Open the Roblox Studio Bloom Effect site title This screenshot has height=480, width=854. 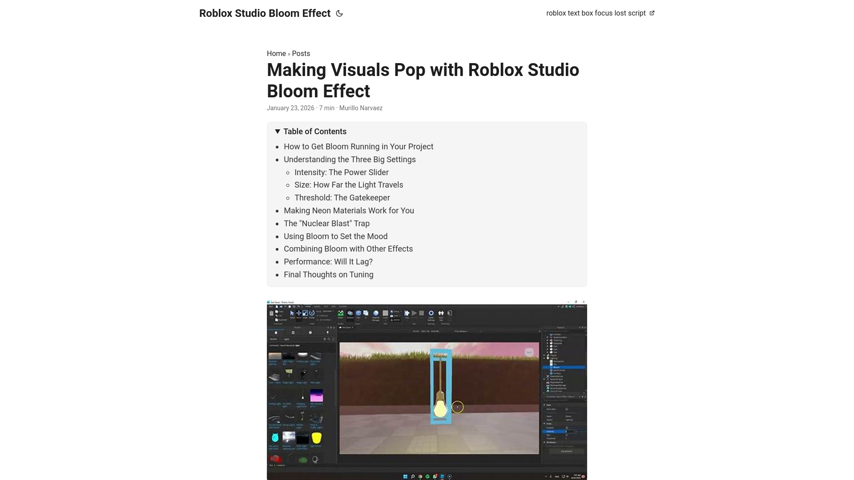point(265,13)
